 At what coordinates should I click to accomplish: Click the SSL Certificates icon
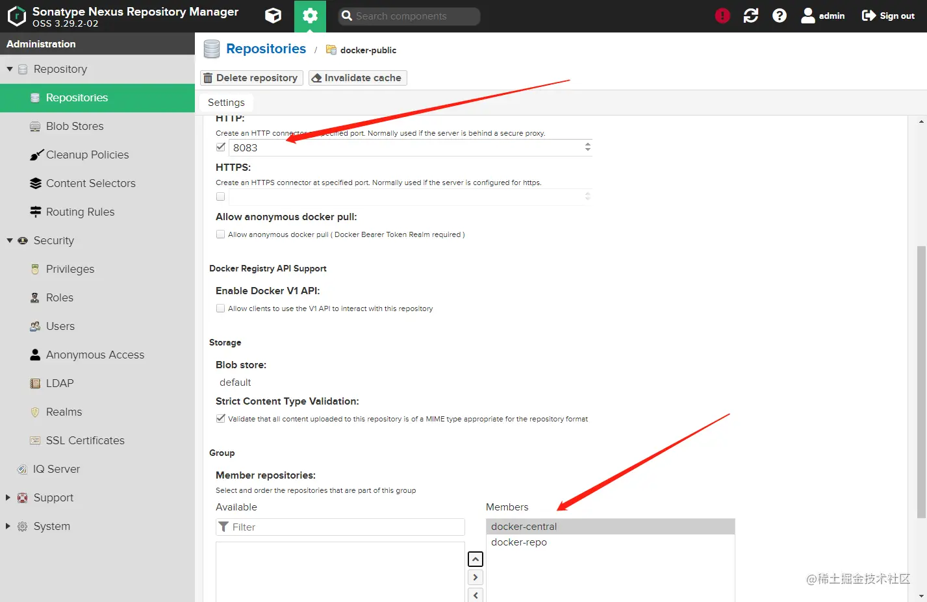(35, 440)
